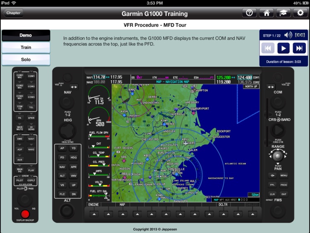
Task: Click the ALT selection knob
Action: (67, 211)
